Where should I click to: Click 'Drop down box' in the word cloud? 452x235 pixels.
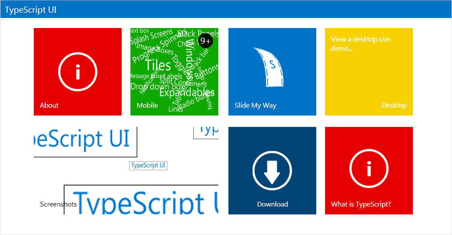coord(156,86)
